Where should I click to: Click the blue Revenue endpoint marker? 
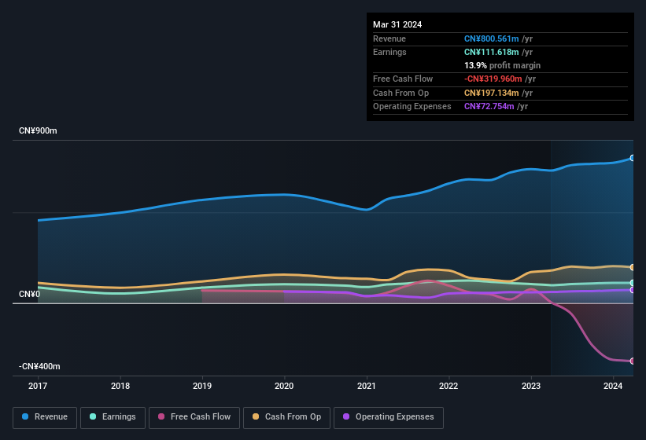(633, 158)
